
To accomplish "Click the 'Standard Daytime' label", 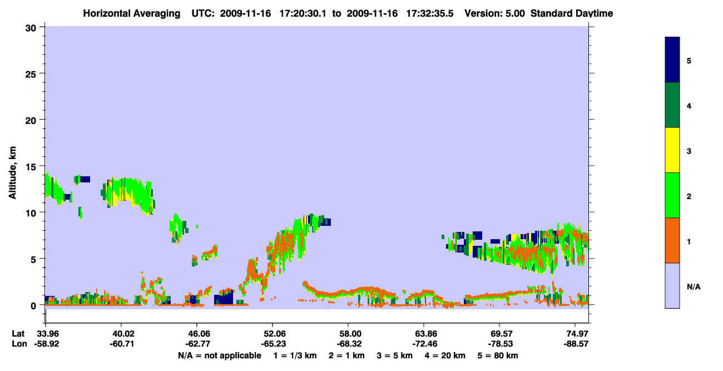I will [x=572, y=13].
